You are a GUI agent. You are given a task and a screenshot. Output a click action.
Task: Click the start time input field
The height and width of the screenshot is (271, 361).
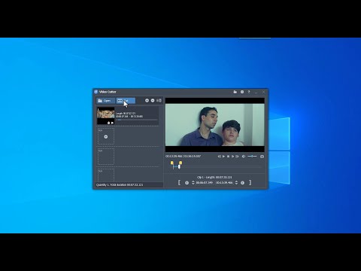point(205,182)
